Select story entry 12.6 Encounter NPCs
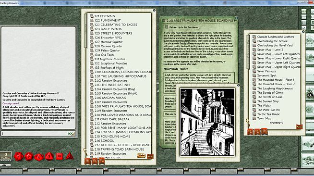This screenshot has width=314, height=176. pyautogui.click(x=108, y=38)
